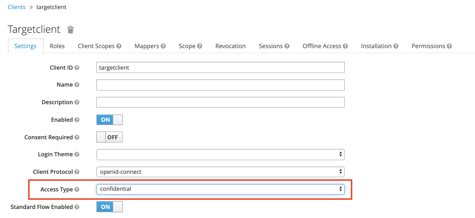Go to Clients breadcrumb link
475x218 pixels.
(16, 7)
